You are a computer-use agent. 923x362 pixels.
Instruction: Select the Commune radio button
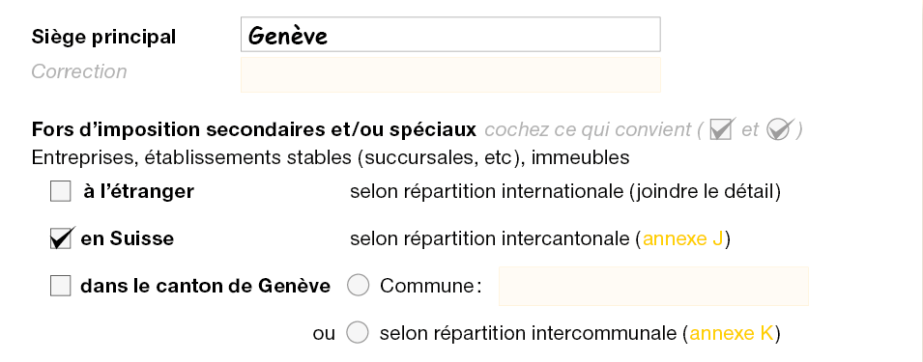(x=358, y=286)
